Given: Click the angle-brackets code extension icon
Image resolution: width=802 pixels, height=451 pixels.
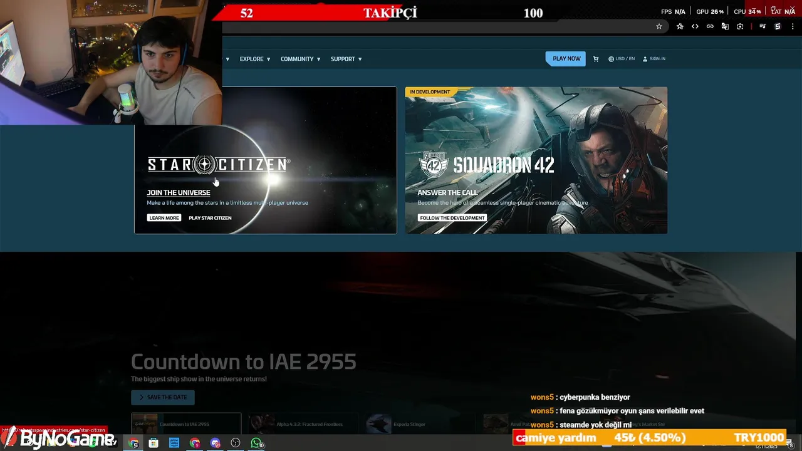Looking at the screenshot, I should click(x=695, y=26).
